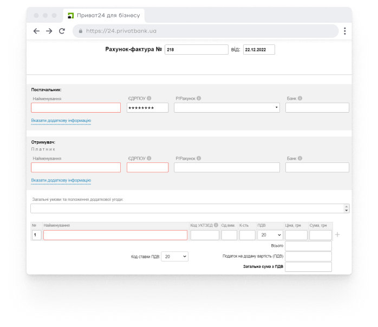Open the browser three-dot menu
Image resolution: width=378 pixels, height=327 pixels.
[344, 31]
